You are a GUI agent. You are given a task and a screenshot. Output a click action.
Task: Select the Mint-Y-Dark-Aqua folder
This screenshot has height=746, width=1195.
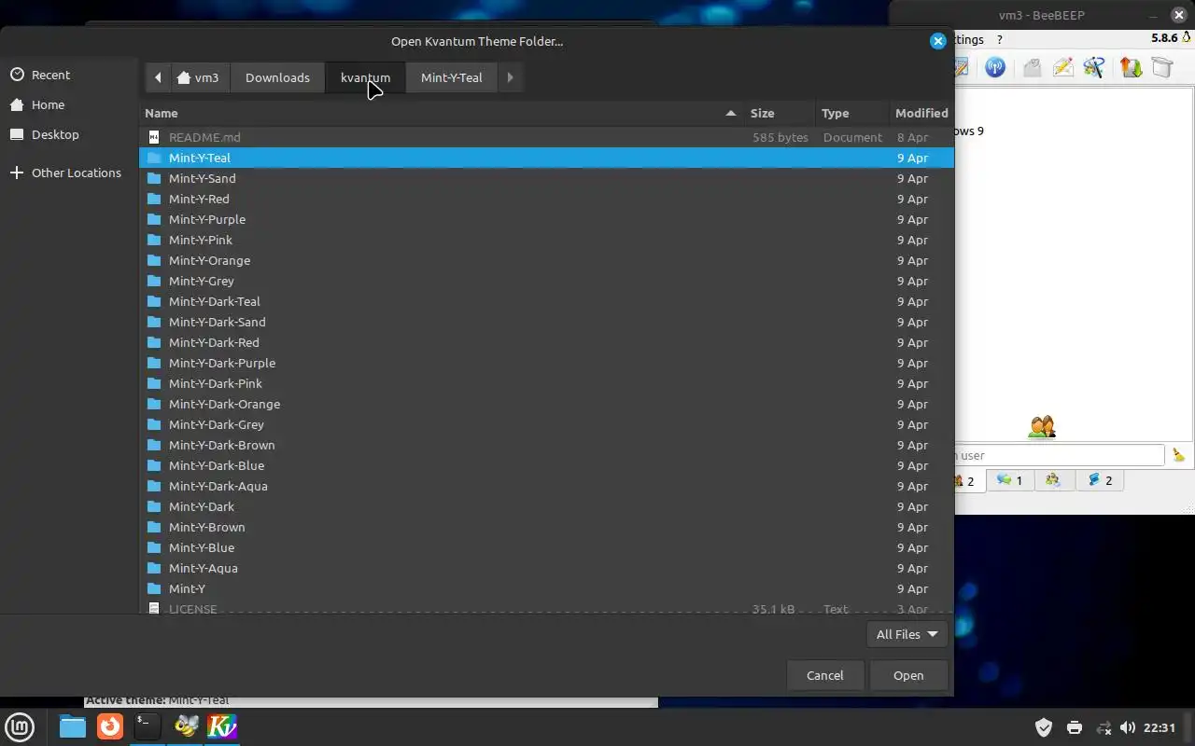click(x=546, y=486)
